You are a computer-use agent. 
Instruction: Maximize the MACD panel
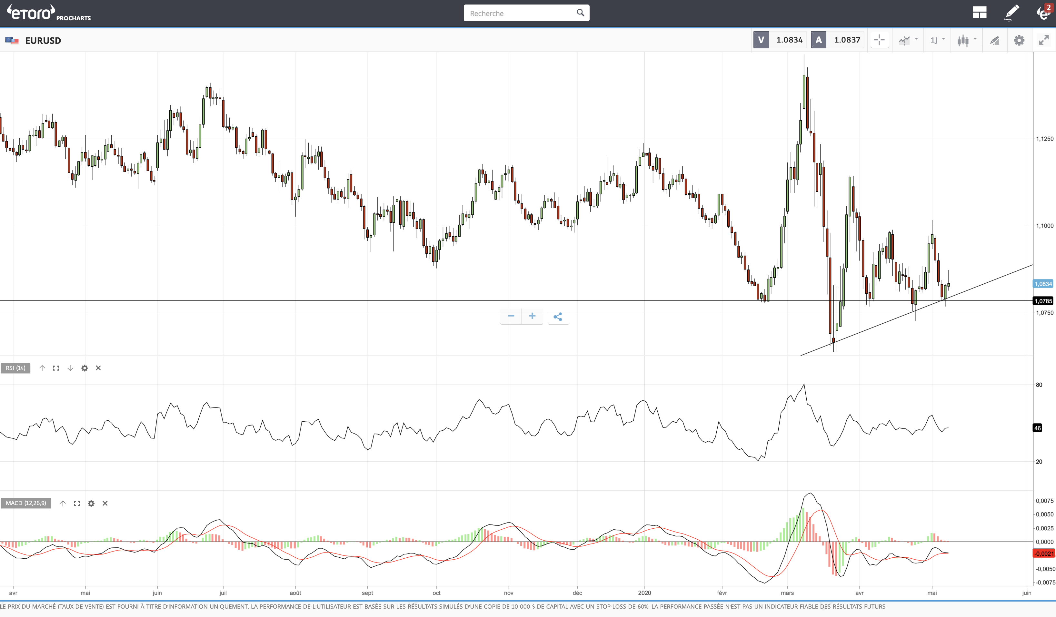click(77, 503)
